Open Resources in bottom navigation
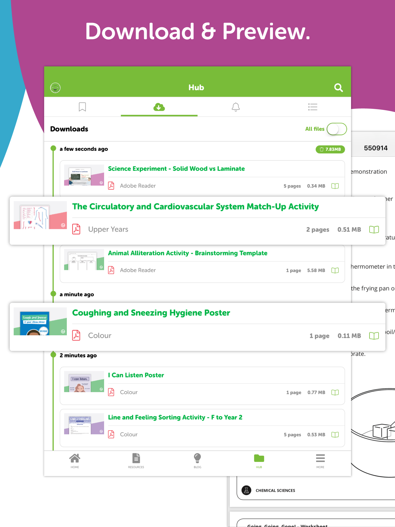The image size is (395, 527). 136,461
